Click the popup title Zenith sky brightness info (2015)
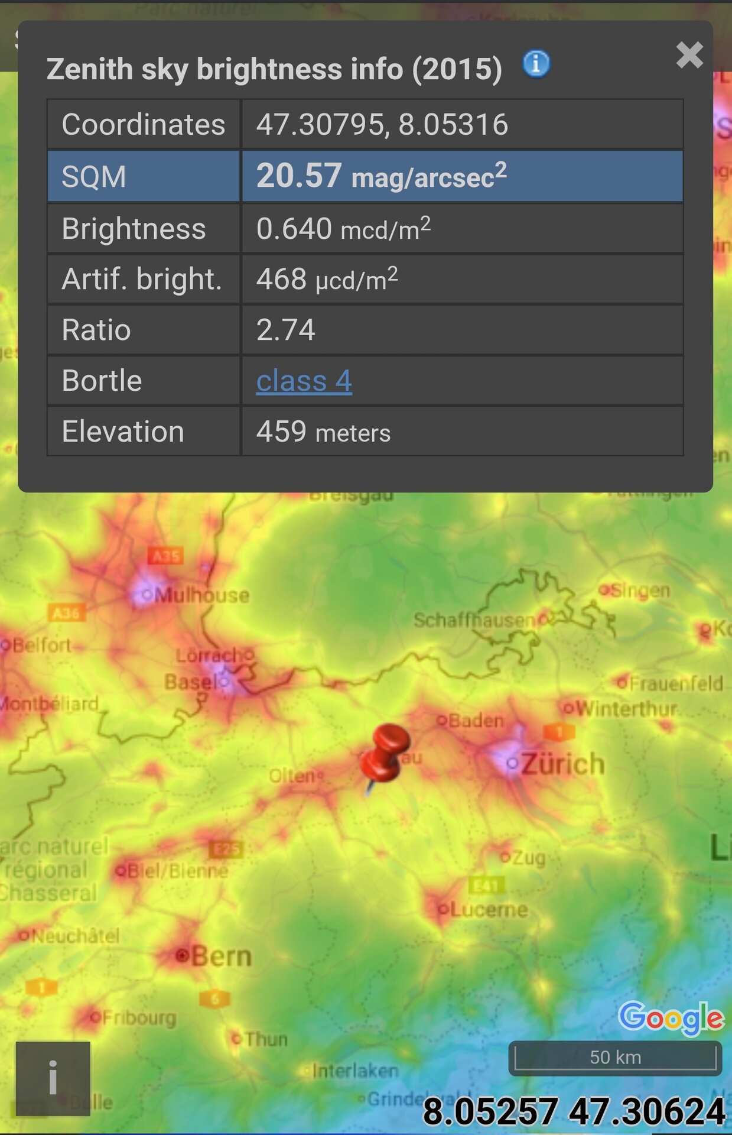Image resolution: width=732 pixels, height=1135 pixels. 275,69
